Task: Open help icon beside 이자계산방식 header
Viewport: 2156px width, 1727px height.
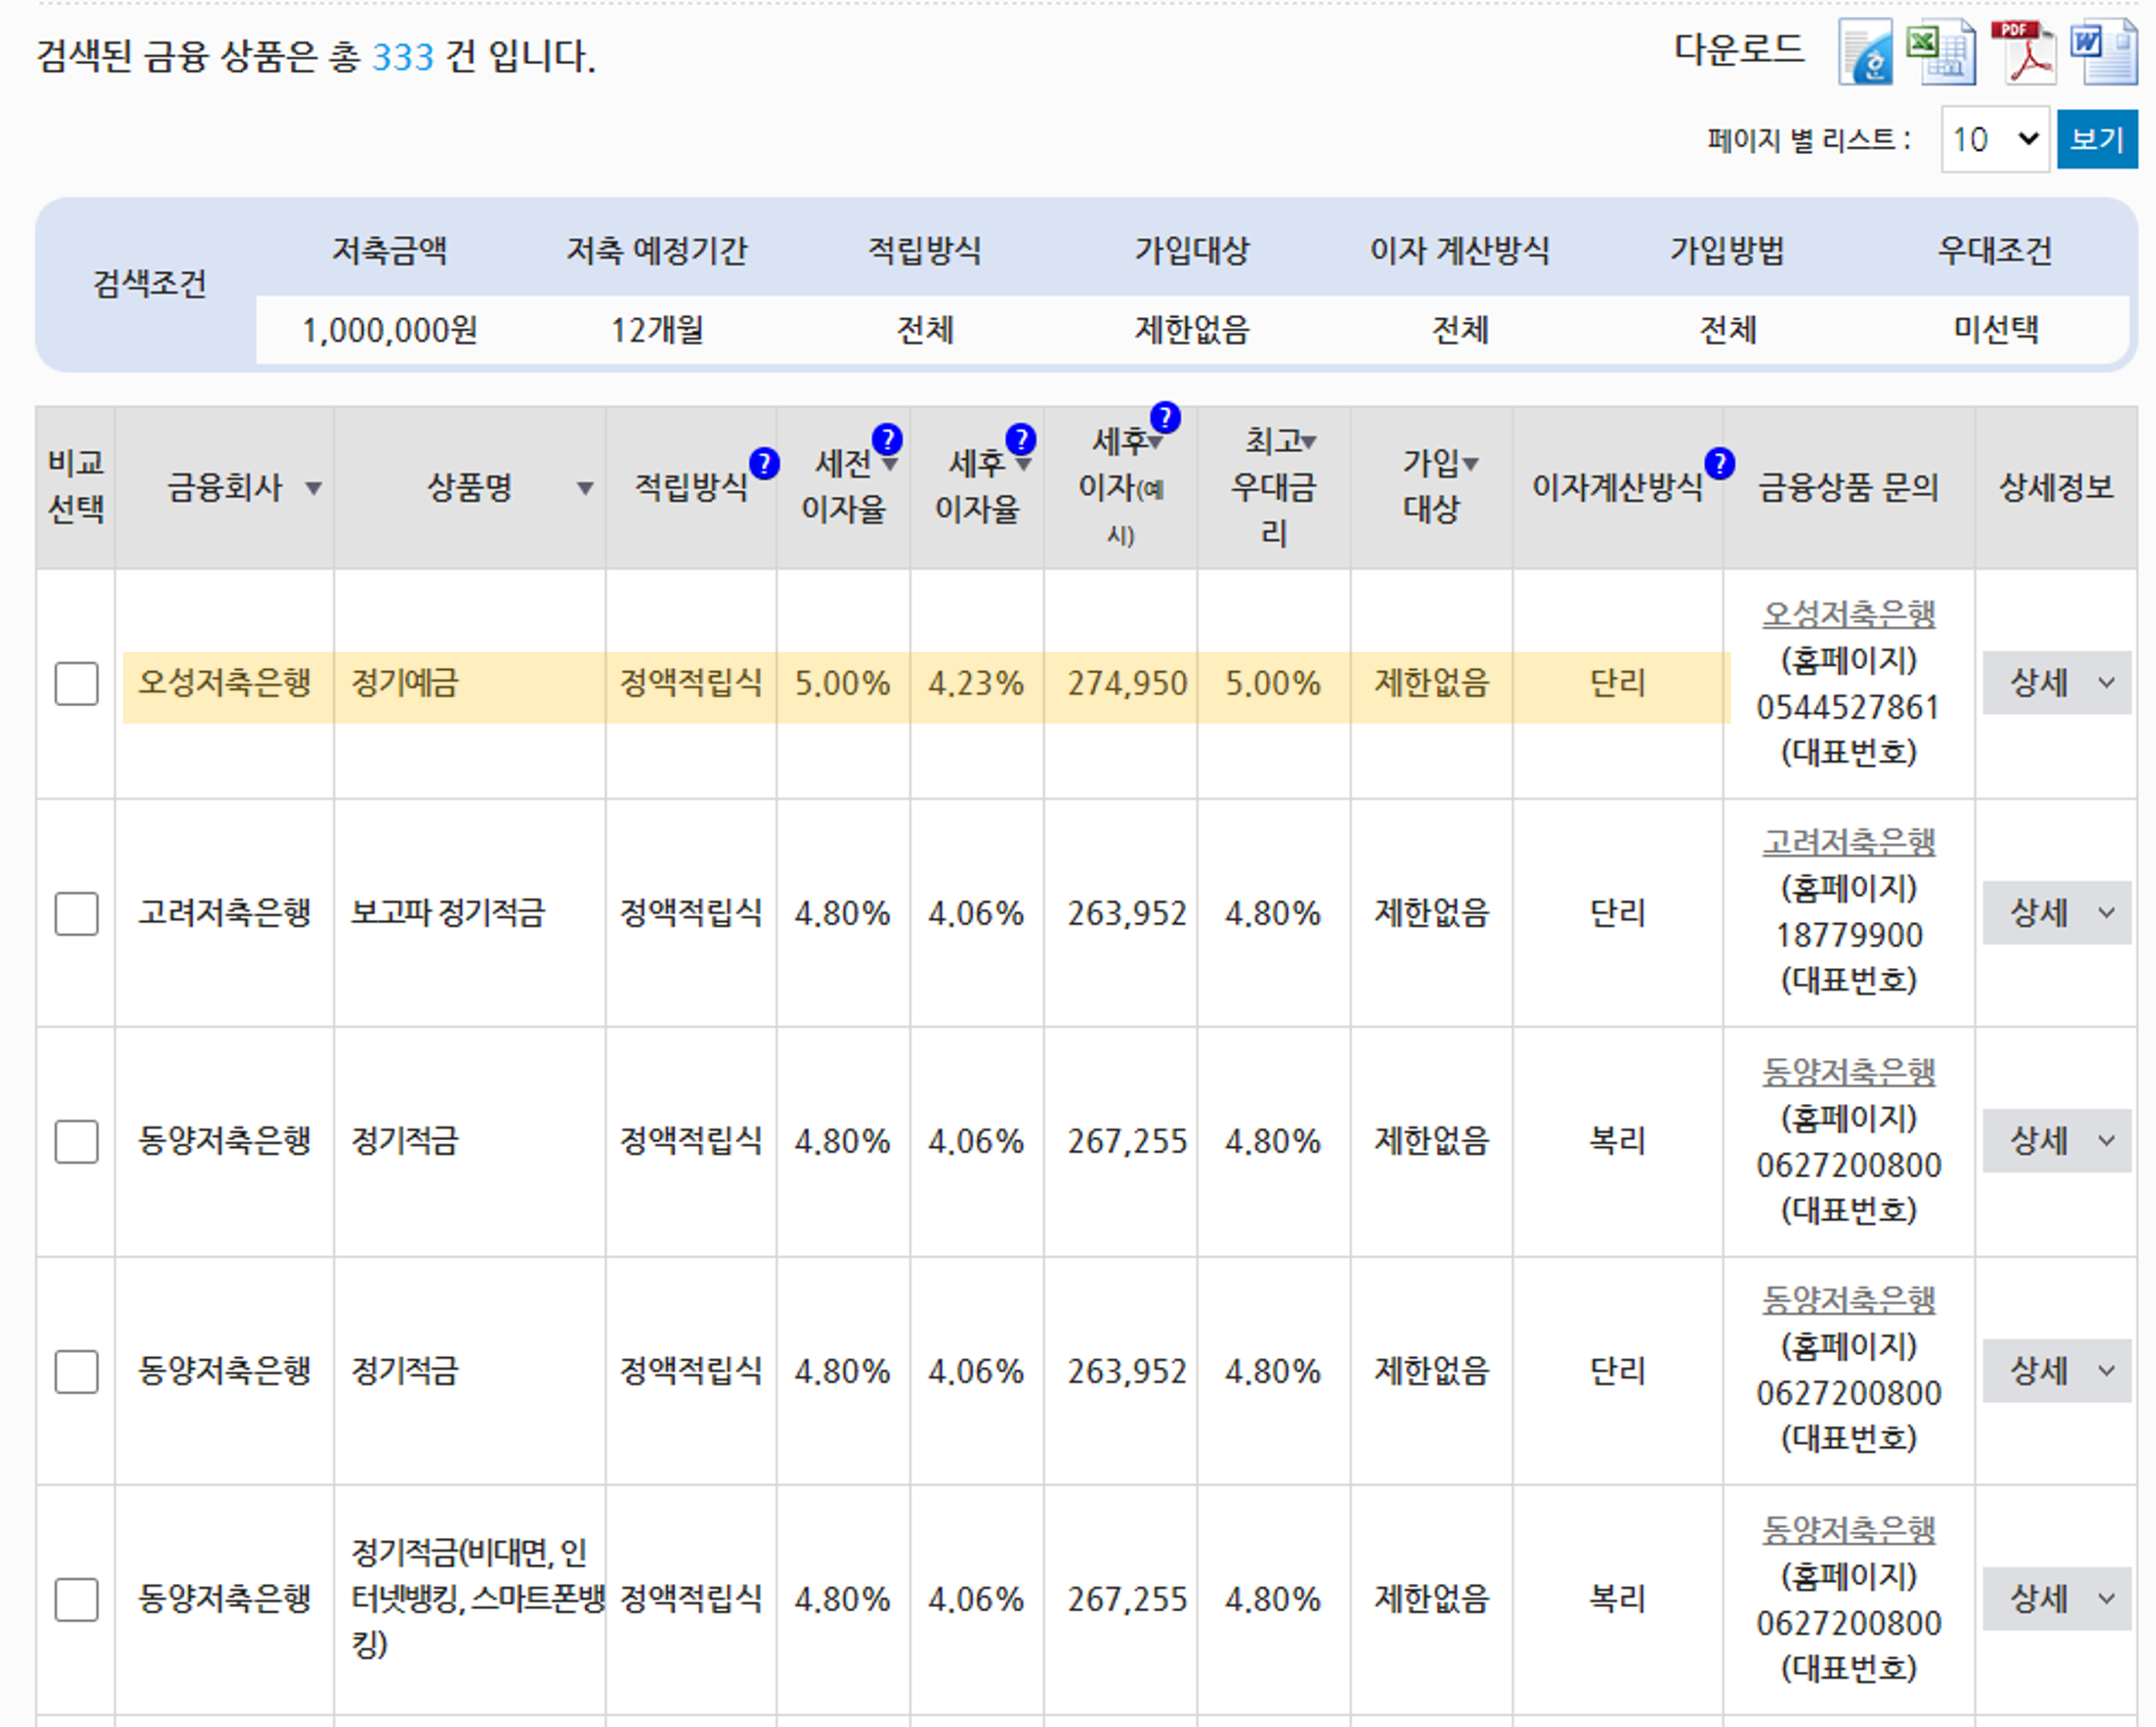Action: click(x=1719, y=463)
